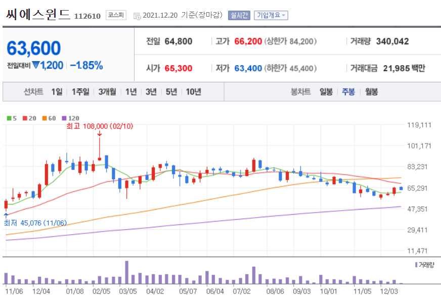
Task: Click the 코스피 market badge next to stock code
Action: [116, 15]
